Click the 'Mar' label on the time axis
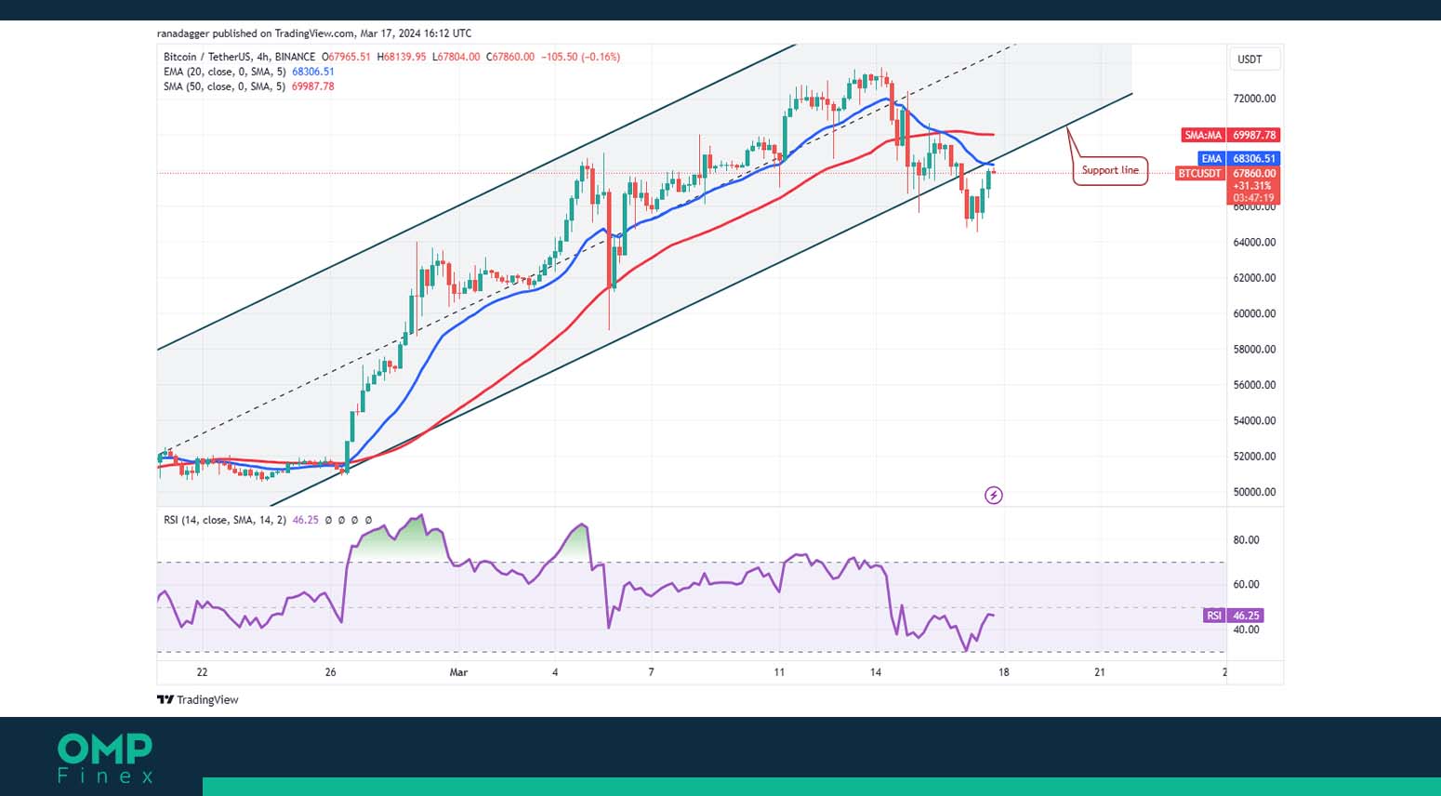The image size is (1441, 796). (x=458, y=672)
